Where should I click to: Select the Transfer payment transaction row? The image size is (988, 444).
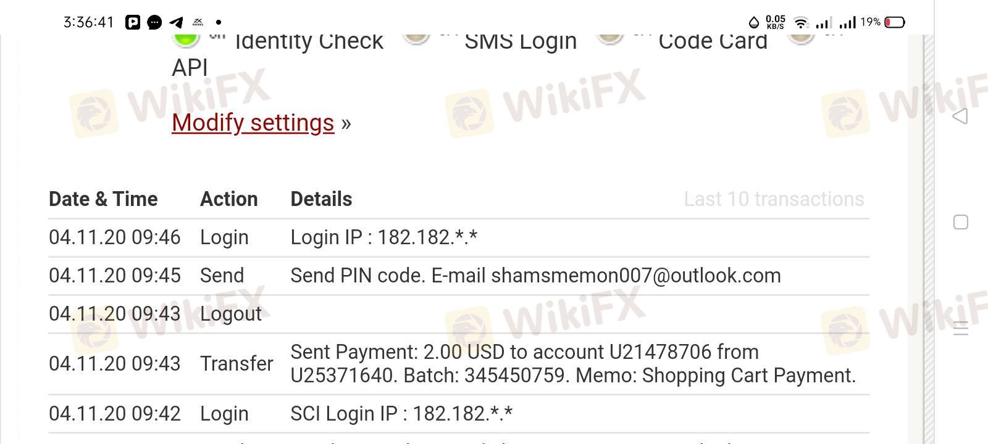(x=458, y=364)
